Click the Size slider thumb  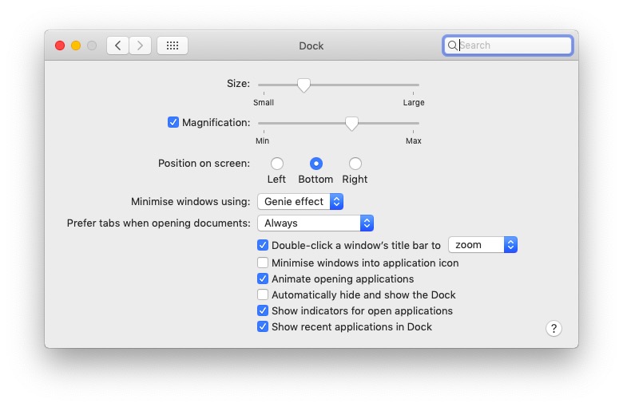304,85
